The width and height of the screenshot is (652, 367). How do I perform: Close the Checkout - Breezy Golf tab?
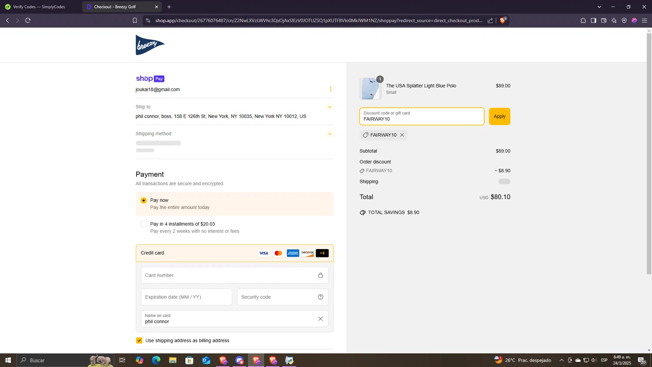tap(156, 7)
